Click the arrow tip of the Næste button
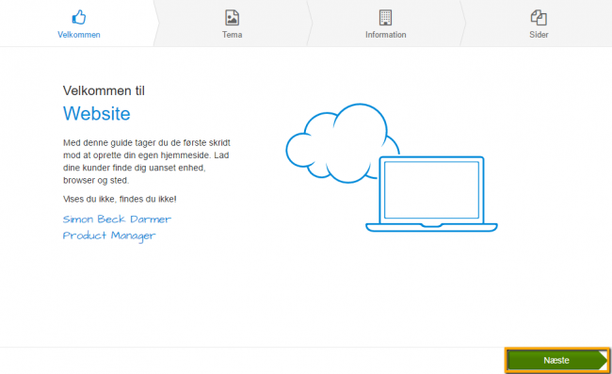 (604, 360)
